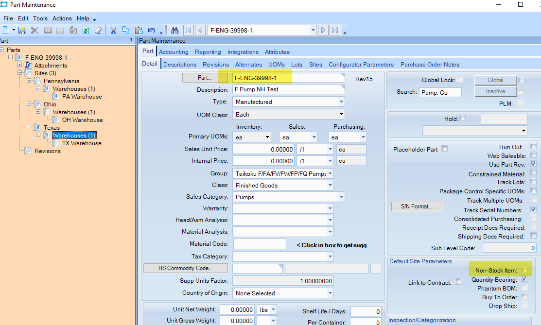
Task: Go to previous record navigation arrow
Action: tap(200, 30)
